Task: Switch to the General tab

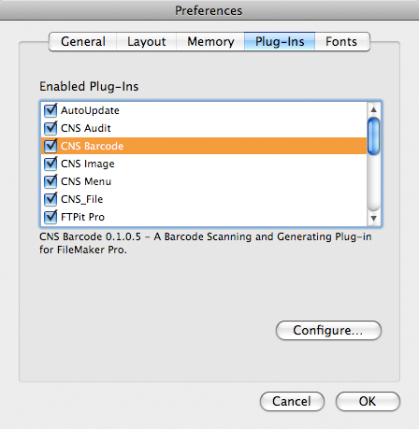Action: point(83,41)
